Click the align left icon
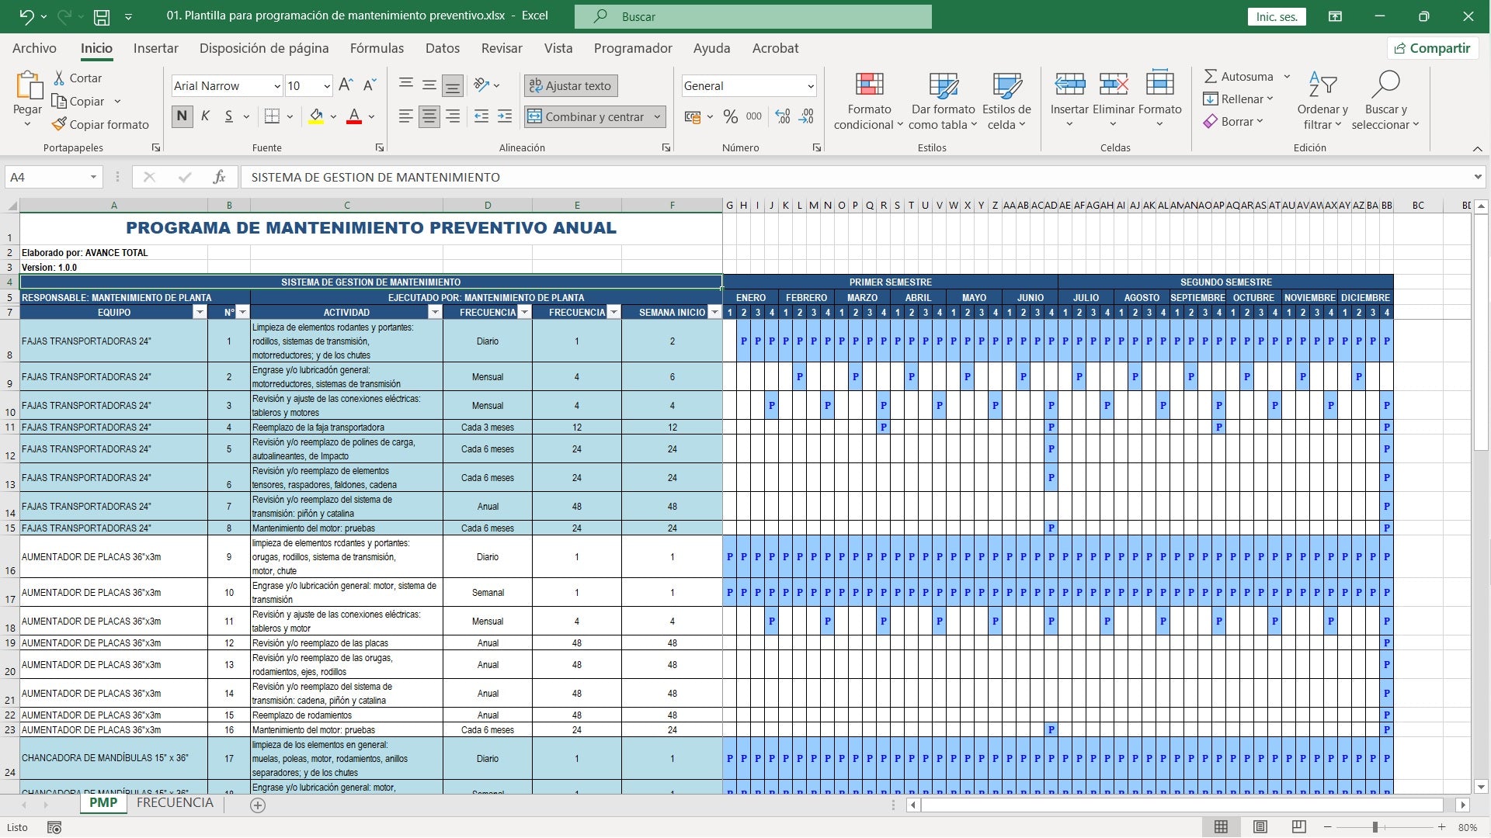Viewport: 1491px width, 838px height. click(x=405, y=116)
